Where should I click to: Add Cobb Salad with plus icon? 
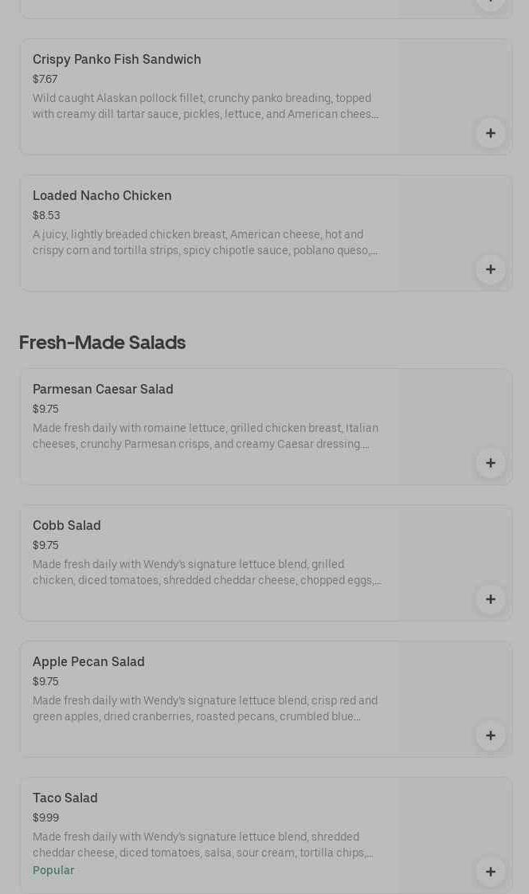click(x=490, y=599)
